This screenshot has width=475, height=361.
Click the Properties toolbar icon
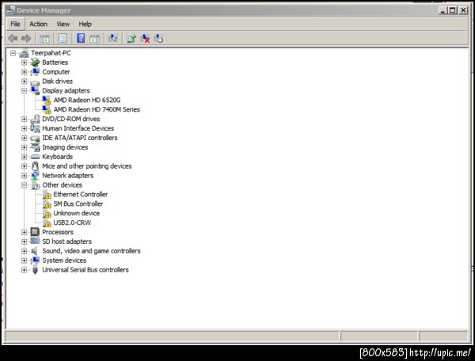click(x=63, y=39)
